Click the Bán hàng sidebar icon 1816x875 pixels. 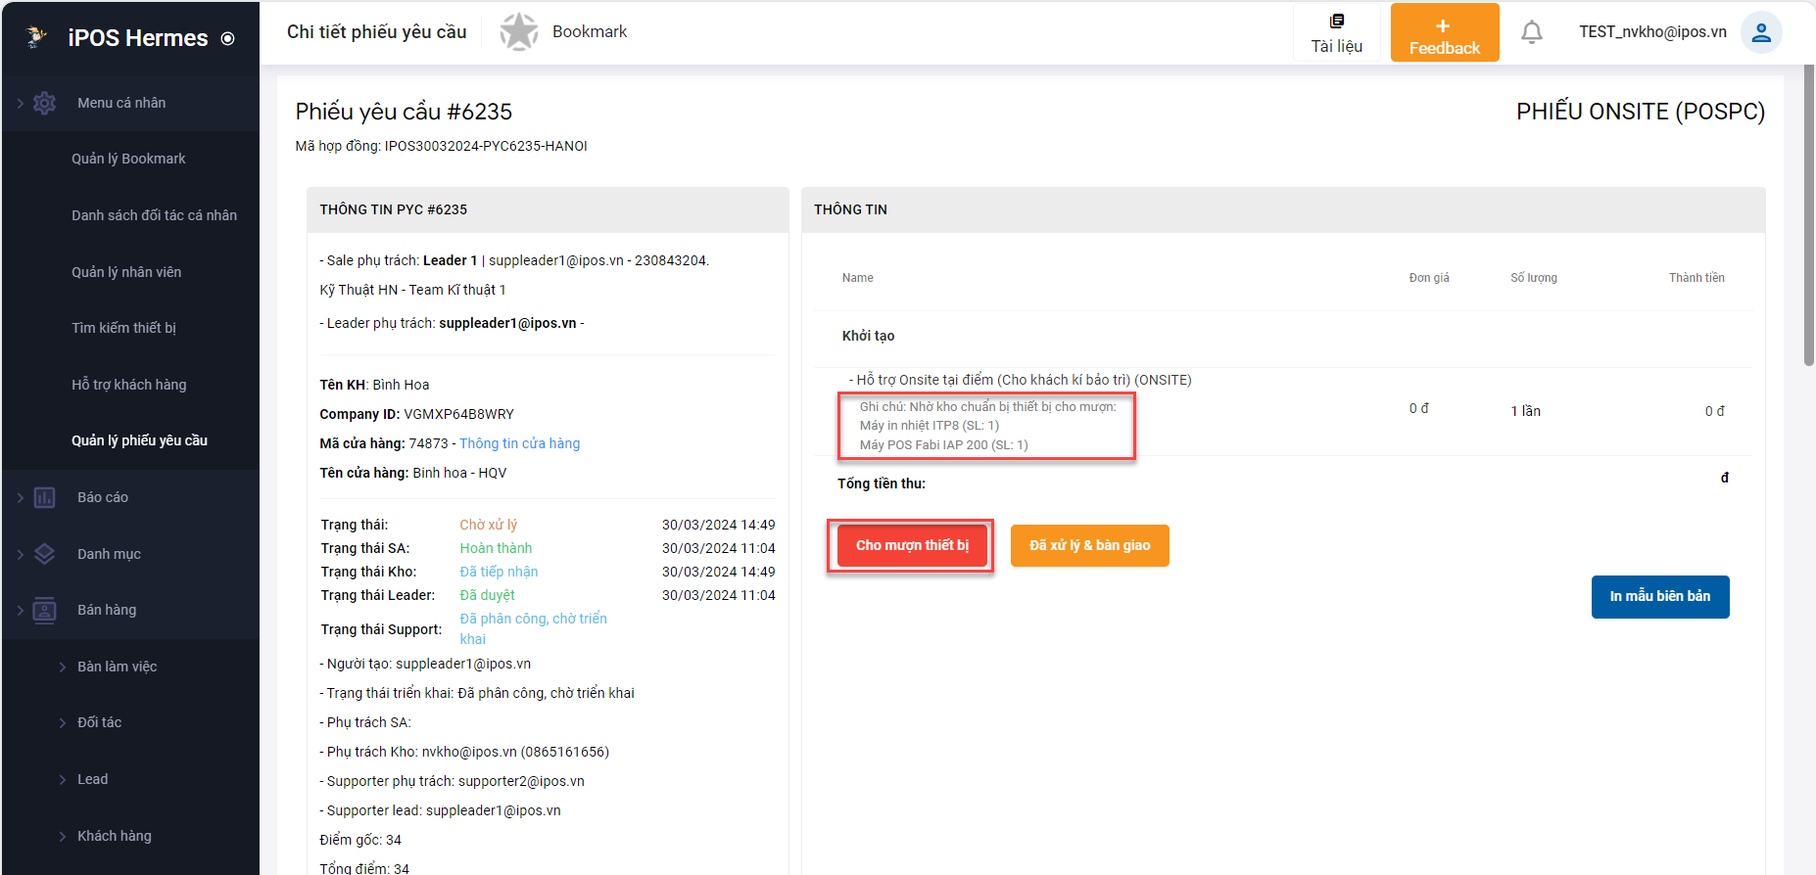tap(45, 610)
